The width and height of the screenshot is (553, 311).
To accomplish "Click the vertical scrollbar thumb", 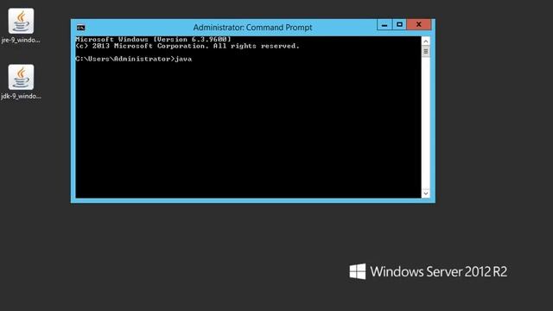I will (x=426, y=52).
